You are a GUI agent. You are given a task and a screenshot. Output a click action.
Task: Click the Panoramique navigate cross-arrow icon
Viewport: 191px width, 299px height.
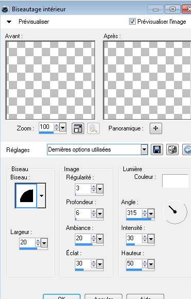click(x=156, y=128)
